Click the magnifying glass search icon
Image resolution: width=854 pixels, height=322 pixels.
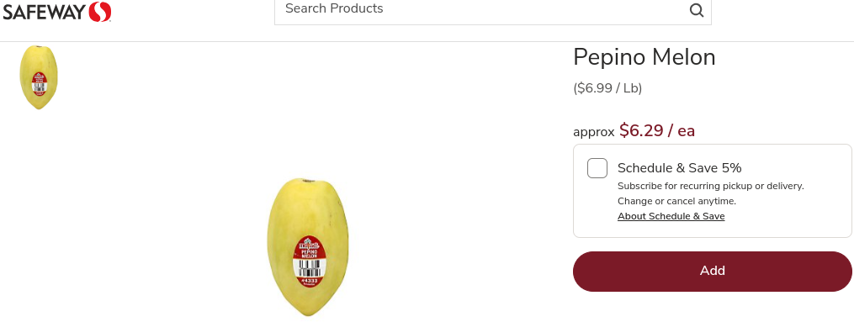click(x=697, y=10)
